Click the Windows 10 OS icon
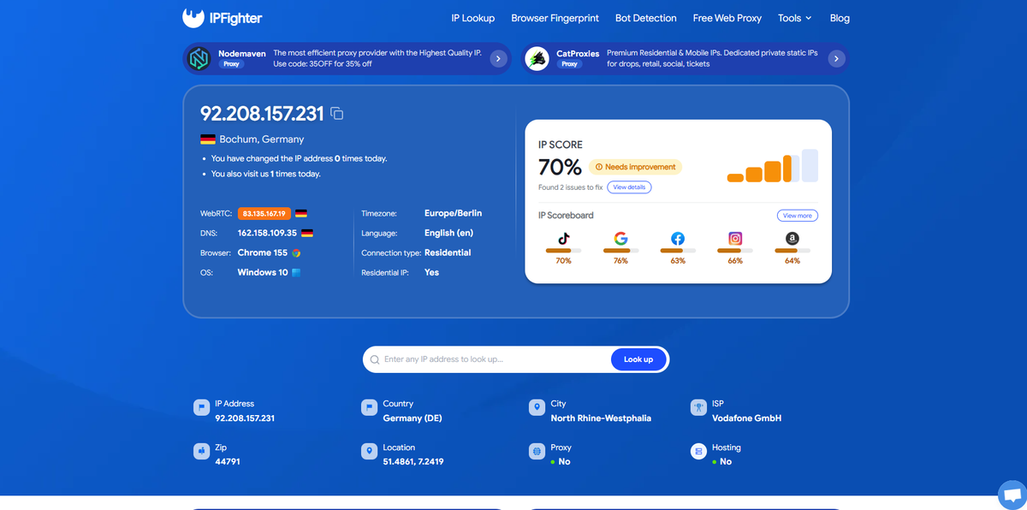The height and width of the screenshot is (510, 1027). 296,273
